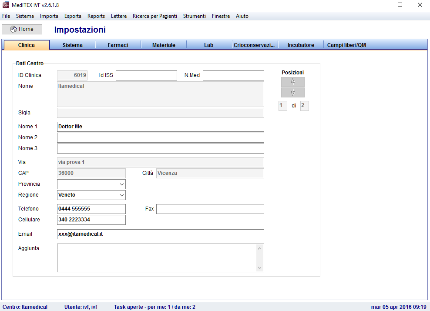The height and width of the screenshot is (311, 430).
Task: Move position up with the arrow button
Action: [292, 82]
